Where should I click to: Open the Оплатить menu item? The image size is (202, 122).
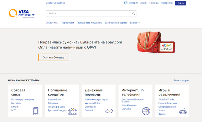pyautogui.click(x=52, y=23)
